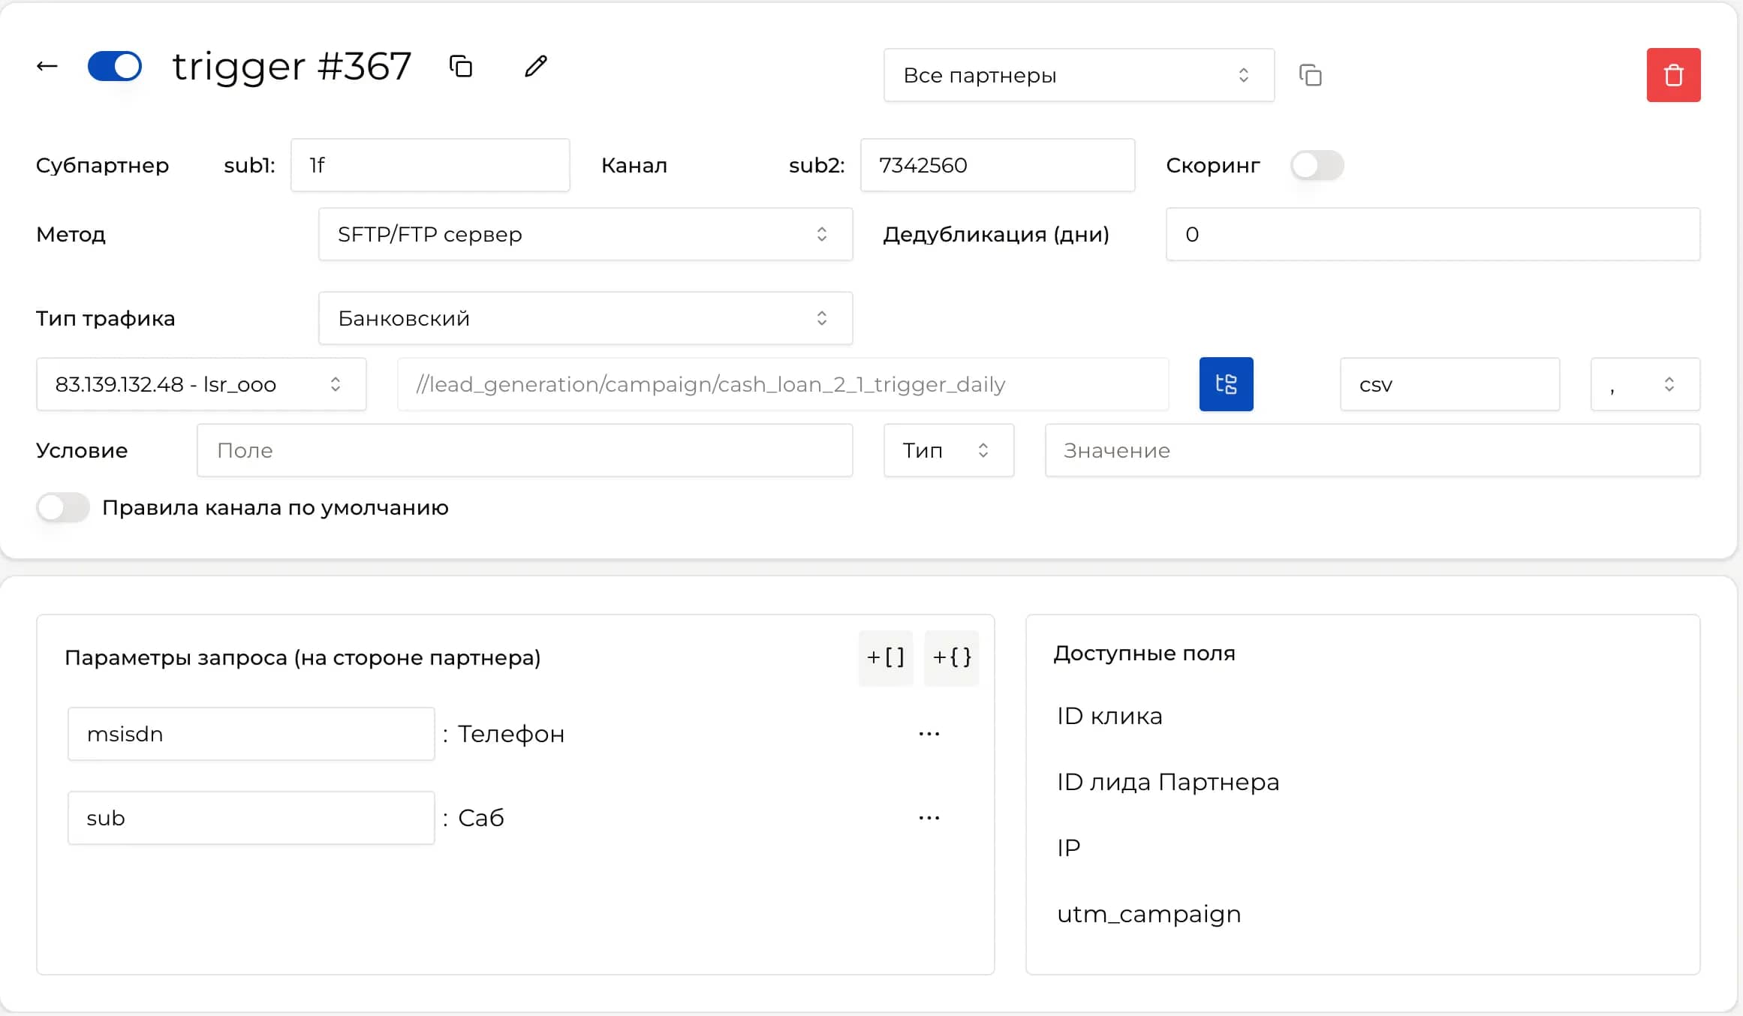
Task: Click the Дедубликация days input field
Action: point(1432,234)
